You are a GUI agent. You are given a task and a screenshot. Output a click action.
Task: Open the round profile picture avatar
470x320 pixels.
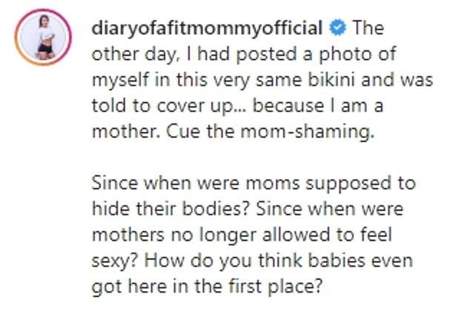pos(42,39)
